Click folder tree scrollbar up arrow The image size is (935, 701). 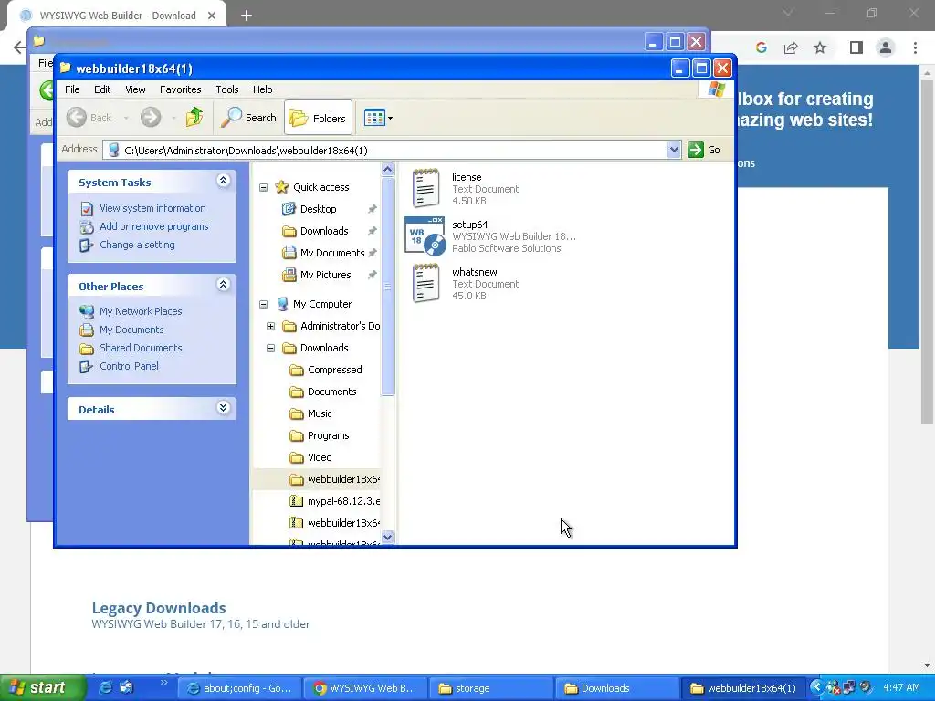387,169
